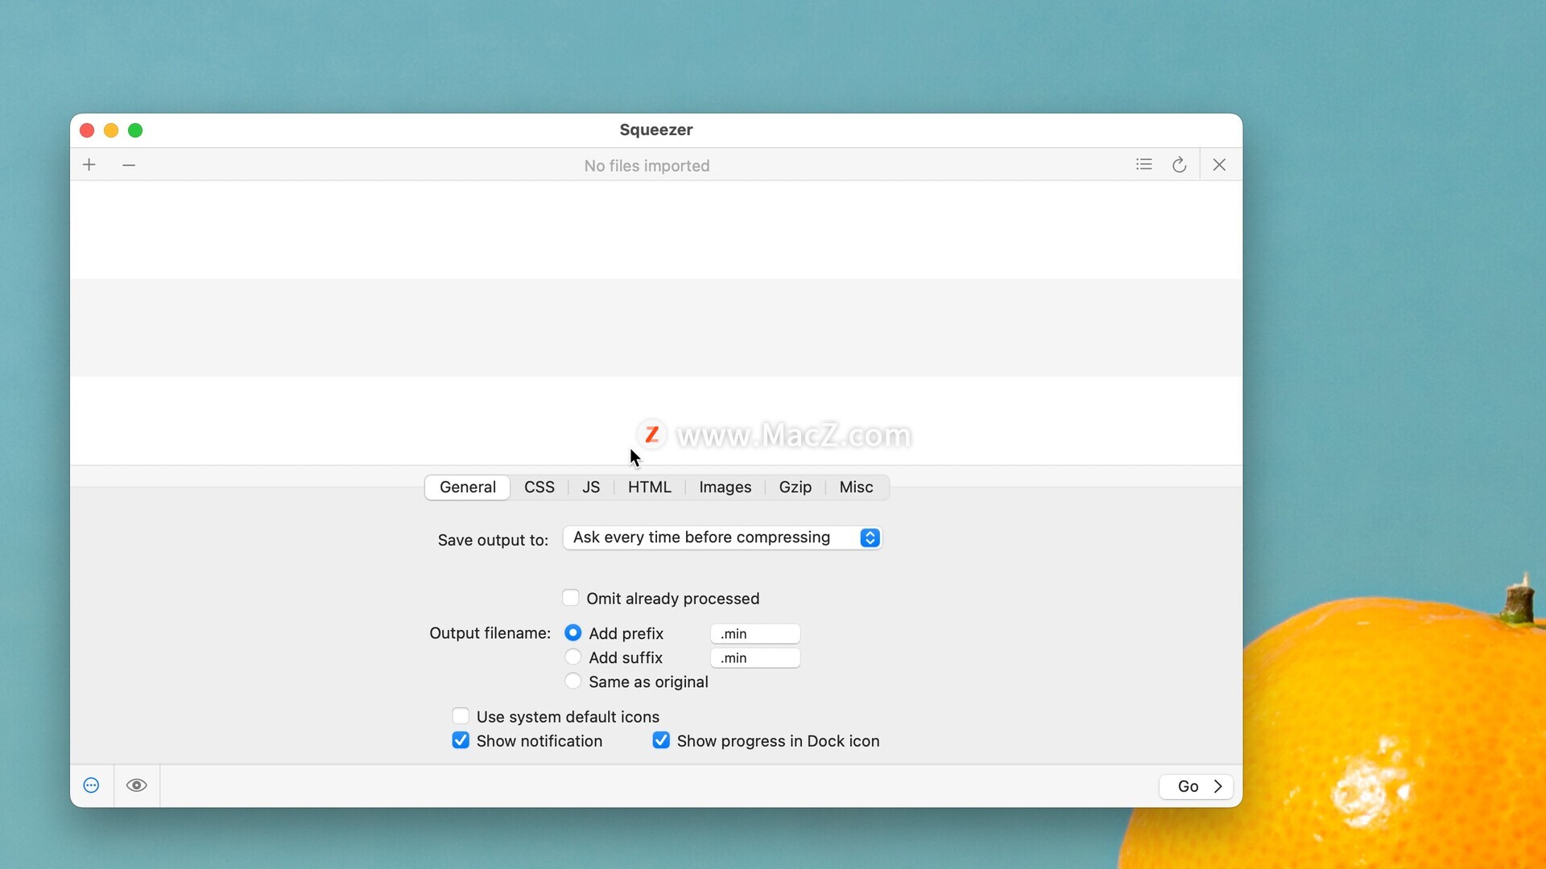This screenshot has height=869, width=1546.
Task: Click the plus icon to add files
Action: point(89,165)
